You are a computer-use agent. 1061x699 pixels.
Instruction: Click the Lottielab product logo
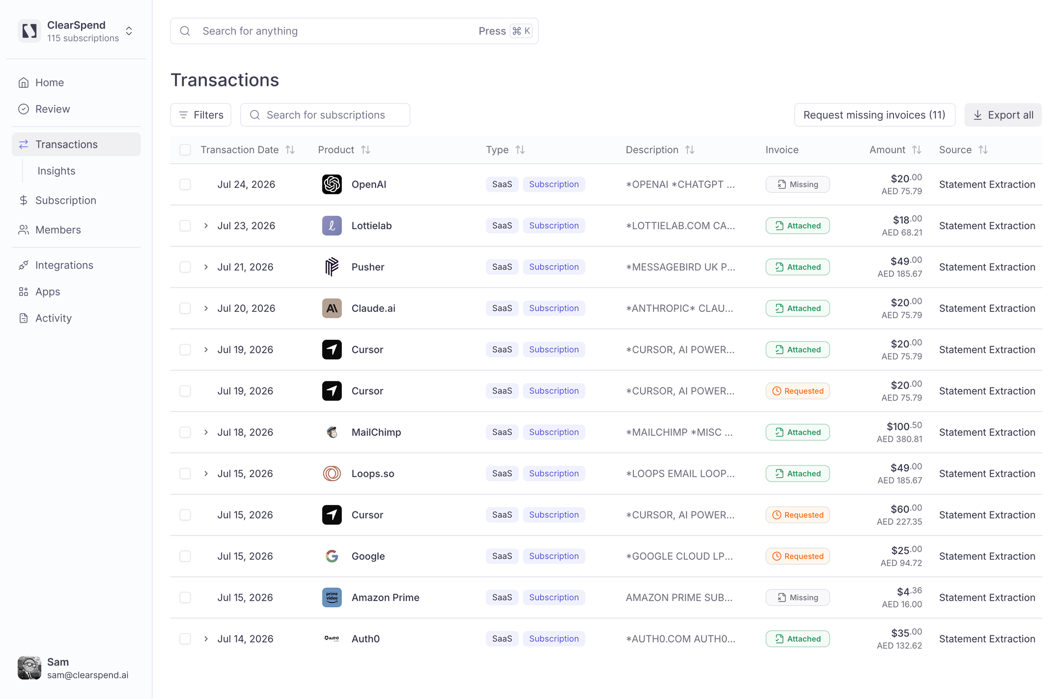(332, 226)
